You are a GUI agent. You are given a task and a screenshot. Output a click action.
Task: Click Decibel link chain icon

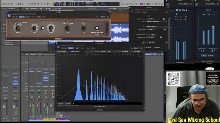142,48
